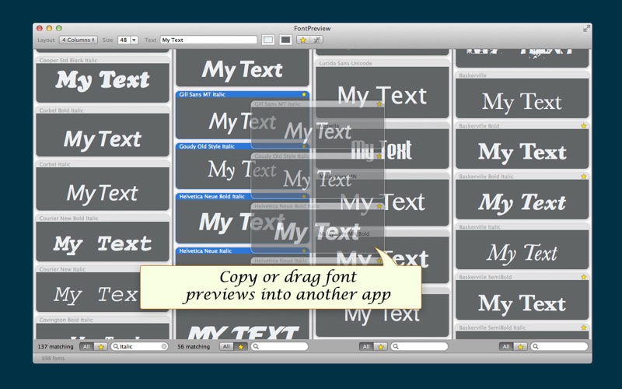The width and height of the screenshot is (622, 389).
Task: Toggle favorite star on Helvetica Neue Italic header
Action: pos(304,251)
